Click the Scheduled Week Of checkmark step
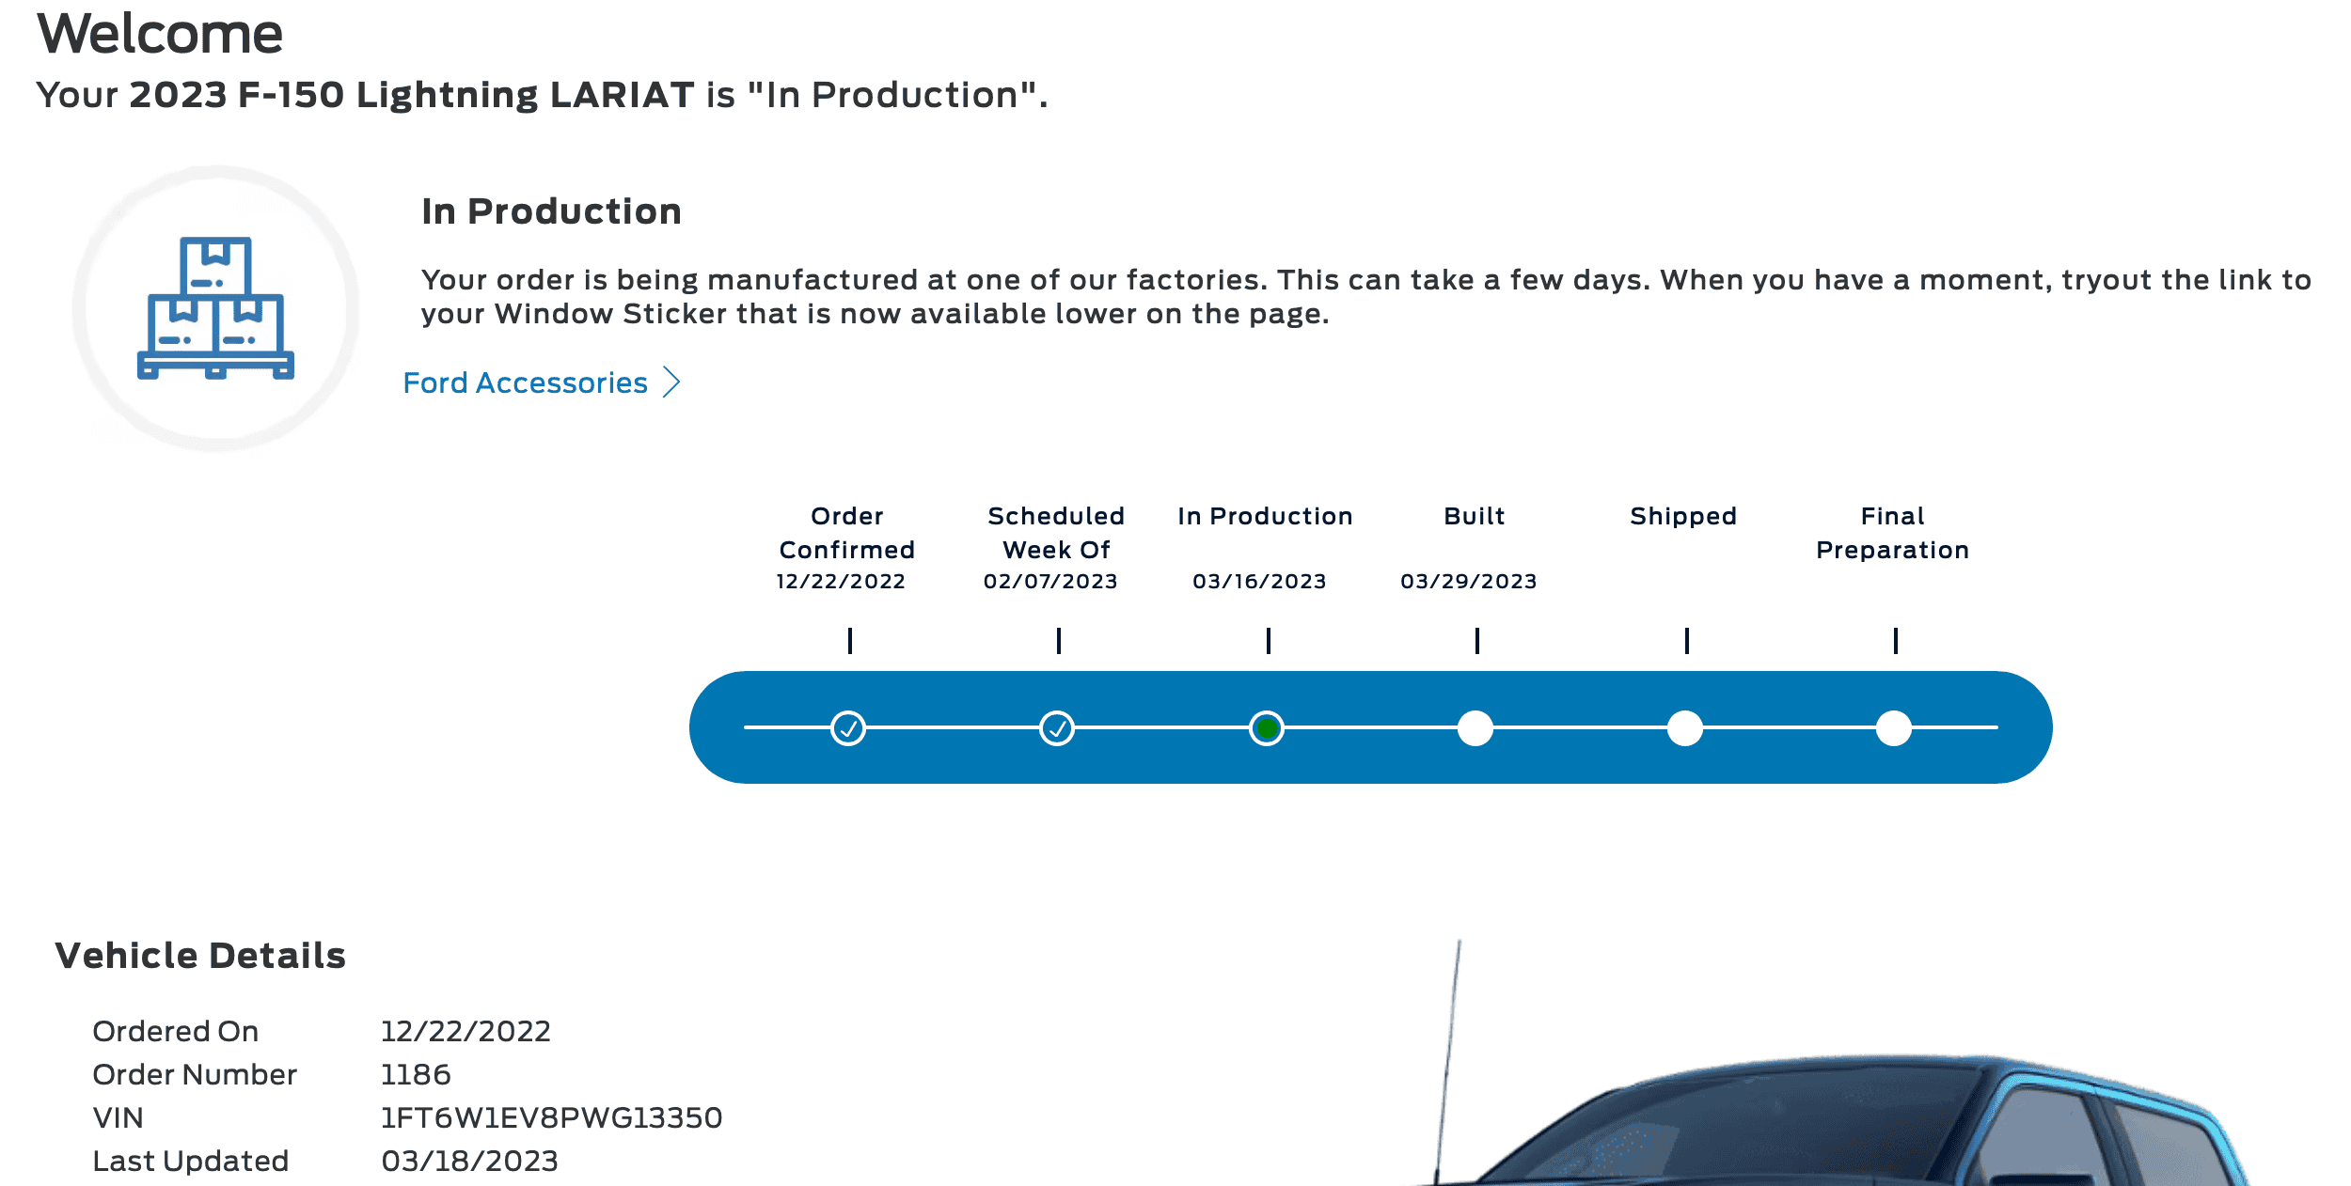The height and width of the screenshot is (1186, 2351). (x=1057, y=728)
